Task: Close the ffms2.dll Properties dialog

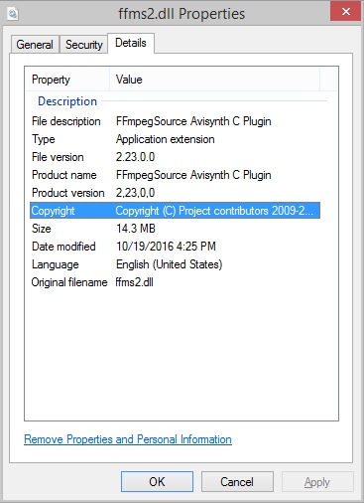Action: 345,12
